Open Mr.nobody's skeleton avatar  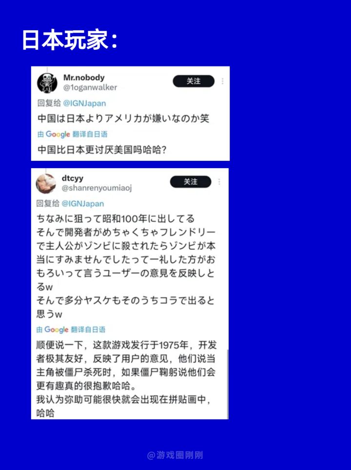47,83
